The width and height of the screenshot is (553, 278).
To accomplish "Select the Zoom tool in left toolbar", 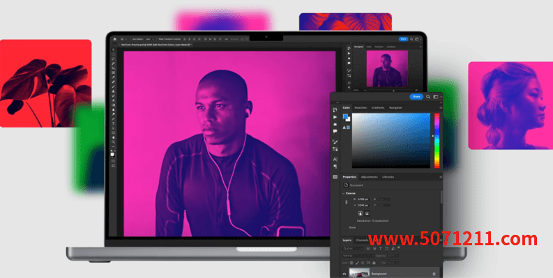I will (x=113, y=141).
